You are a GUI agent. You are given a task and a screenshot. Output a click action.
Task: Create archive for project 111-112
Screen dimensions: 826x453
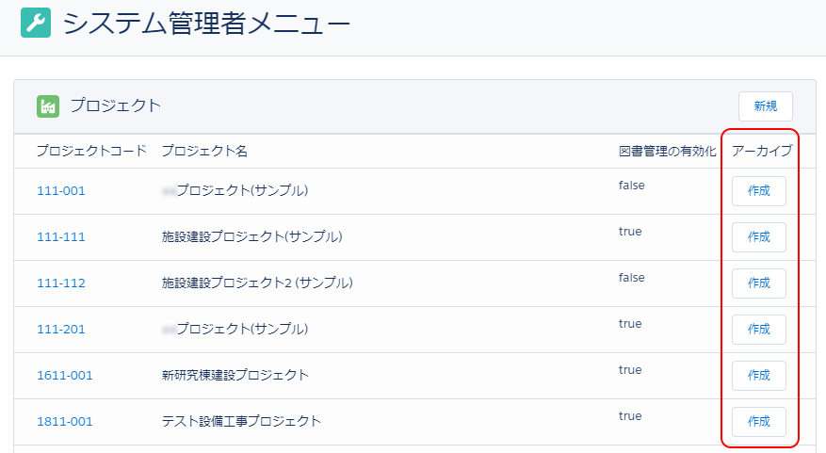758,283
